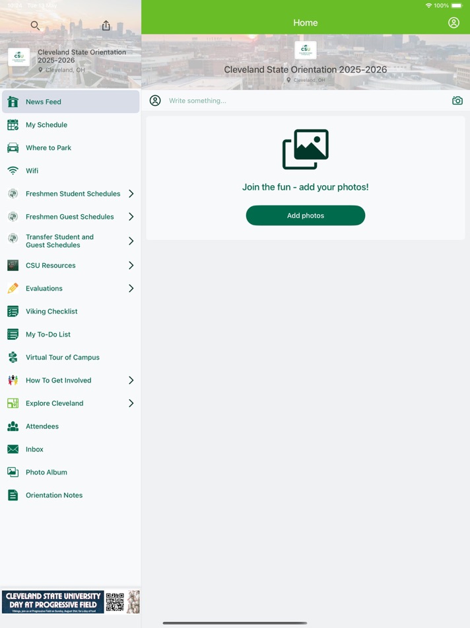The image size is (470, 628).
Task: Open the search magnifier icon
Action: pos(35,26)
